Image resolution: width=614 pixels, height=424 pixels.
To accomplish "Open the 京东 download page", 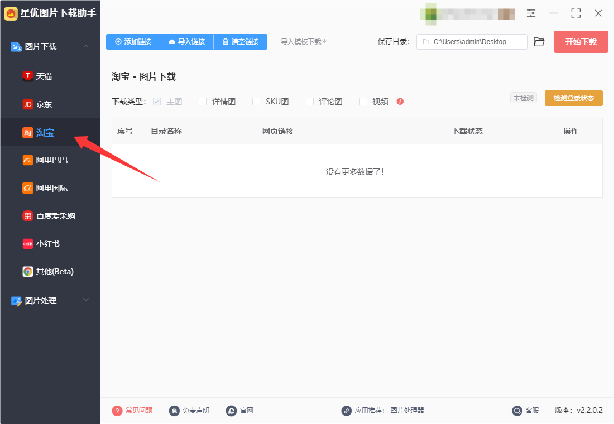I will coord(50,104).
